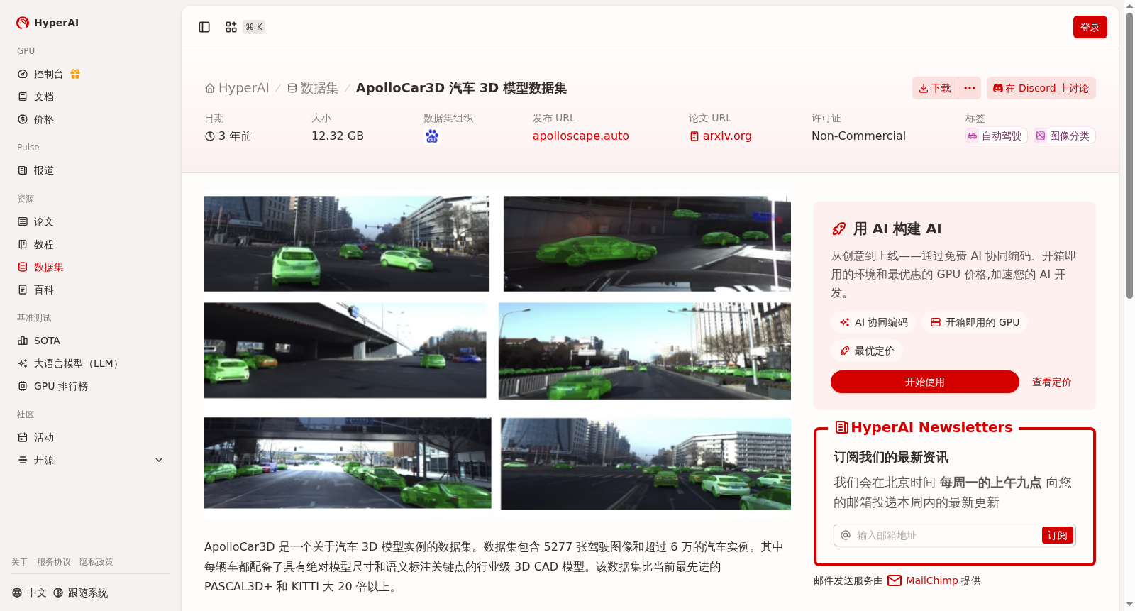Click 数据集 breadcrumb link
This screenshot has height=611, width=1135.
click(312, 88)
